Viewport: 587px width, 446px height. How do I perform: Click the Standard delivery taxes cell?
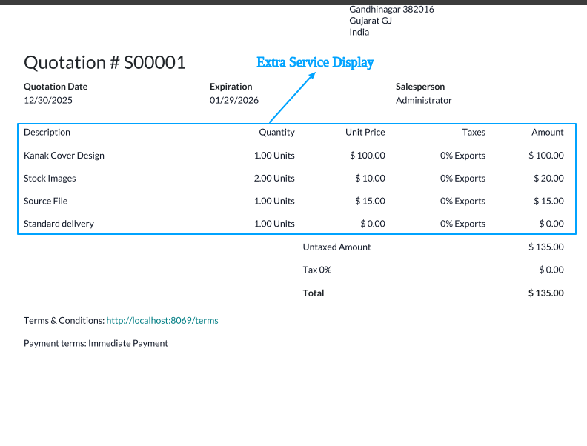(x=462, y=224)
